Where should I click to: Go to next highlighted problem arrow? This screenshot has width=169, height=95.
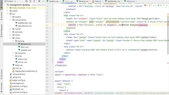[x=167, y=5]
